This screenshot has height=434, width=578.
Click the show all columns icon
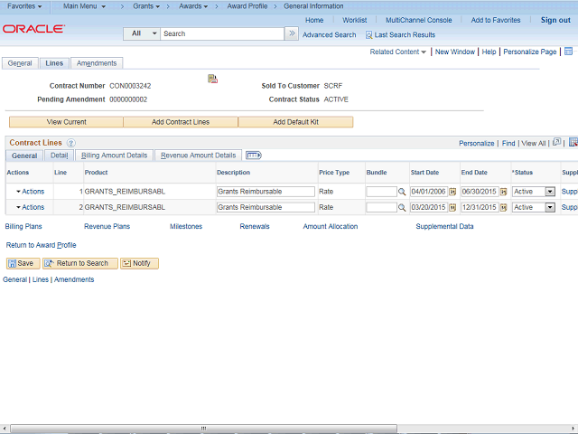coord(254,156)
